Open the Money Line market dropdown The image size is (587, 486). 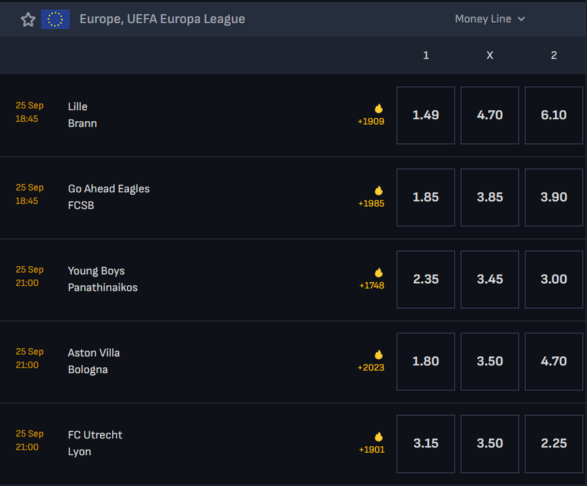coord(490,19)
